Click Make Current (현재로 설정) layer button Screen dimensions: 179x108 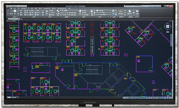[x=72, y=13]
